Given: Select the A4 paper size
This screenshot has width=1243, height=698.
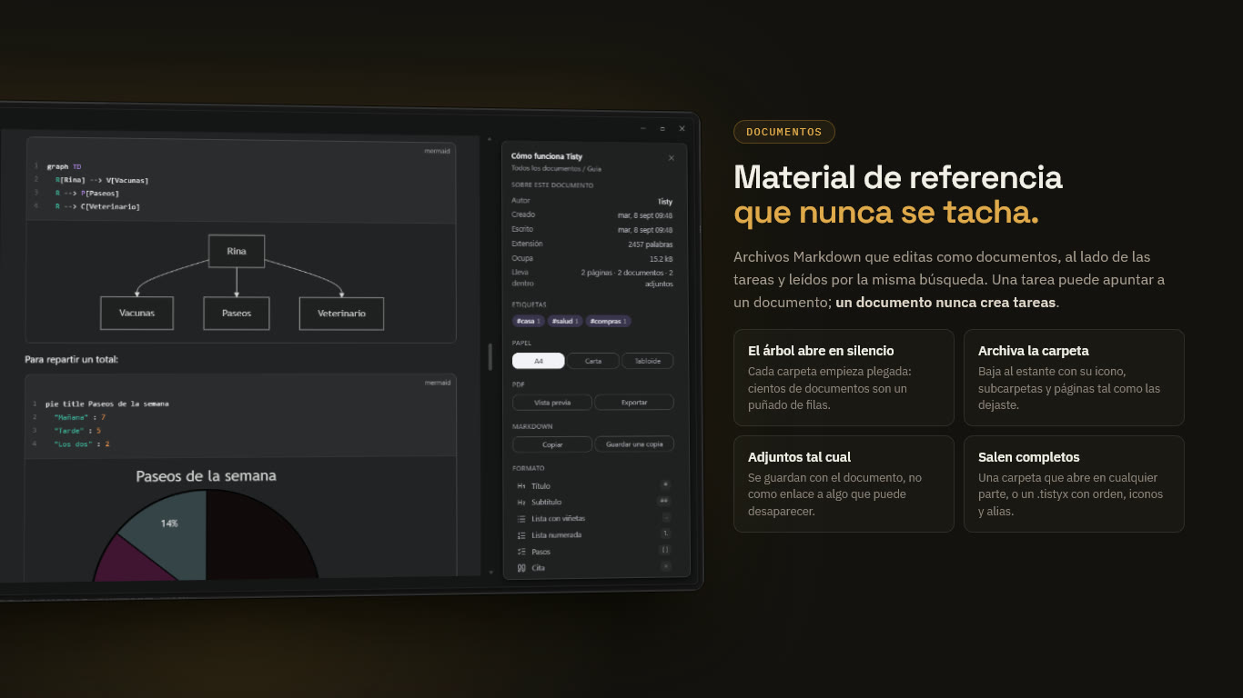Looking at the screenshot, I should coord(539,361).
